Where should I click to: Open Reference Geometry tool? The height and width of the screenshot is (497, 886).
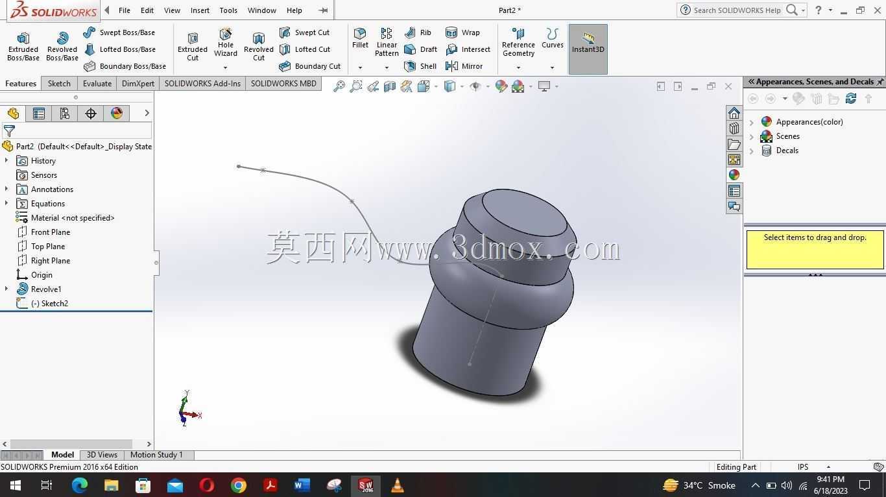[x=518, y=43]
